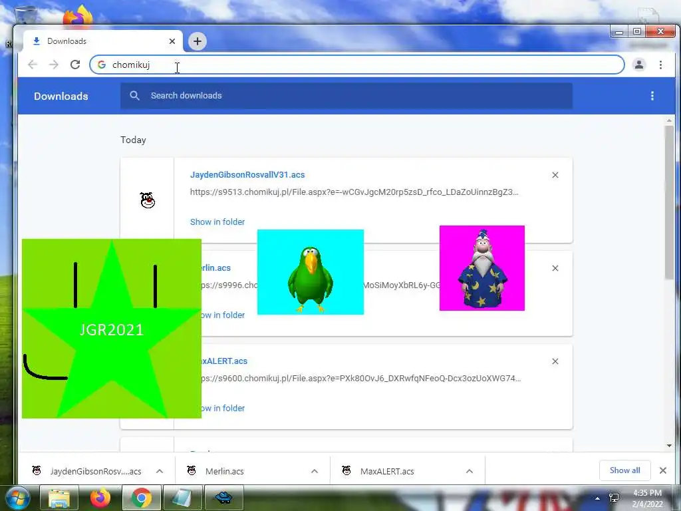The height and width of the screenshot is (511, 681).
Task: Click the JaydenGibsonRosvallV31.acs file icon
Action: (x=148, y=200)
